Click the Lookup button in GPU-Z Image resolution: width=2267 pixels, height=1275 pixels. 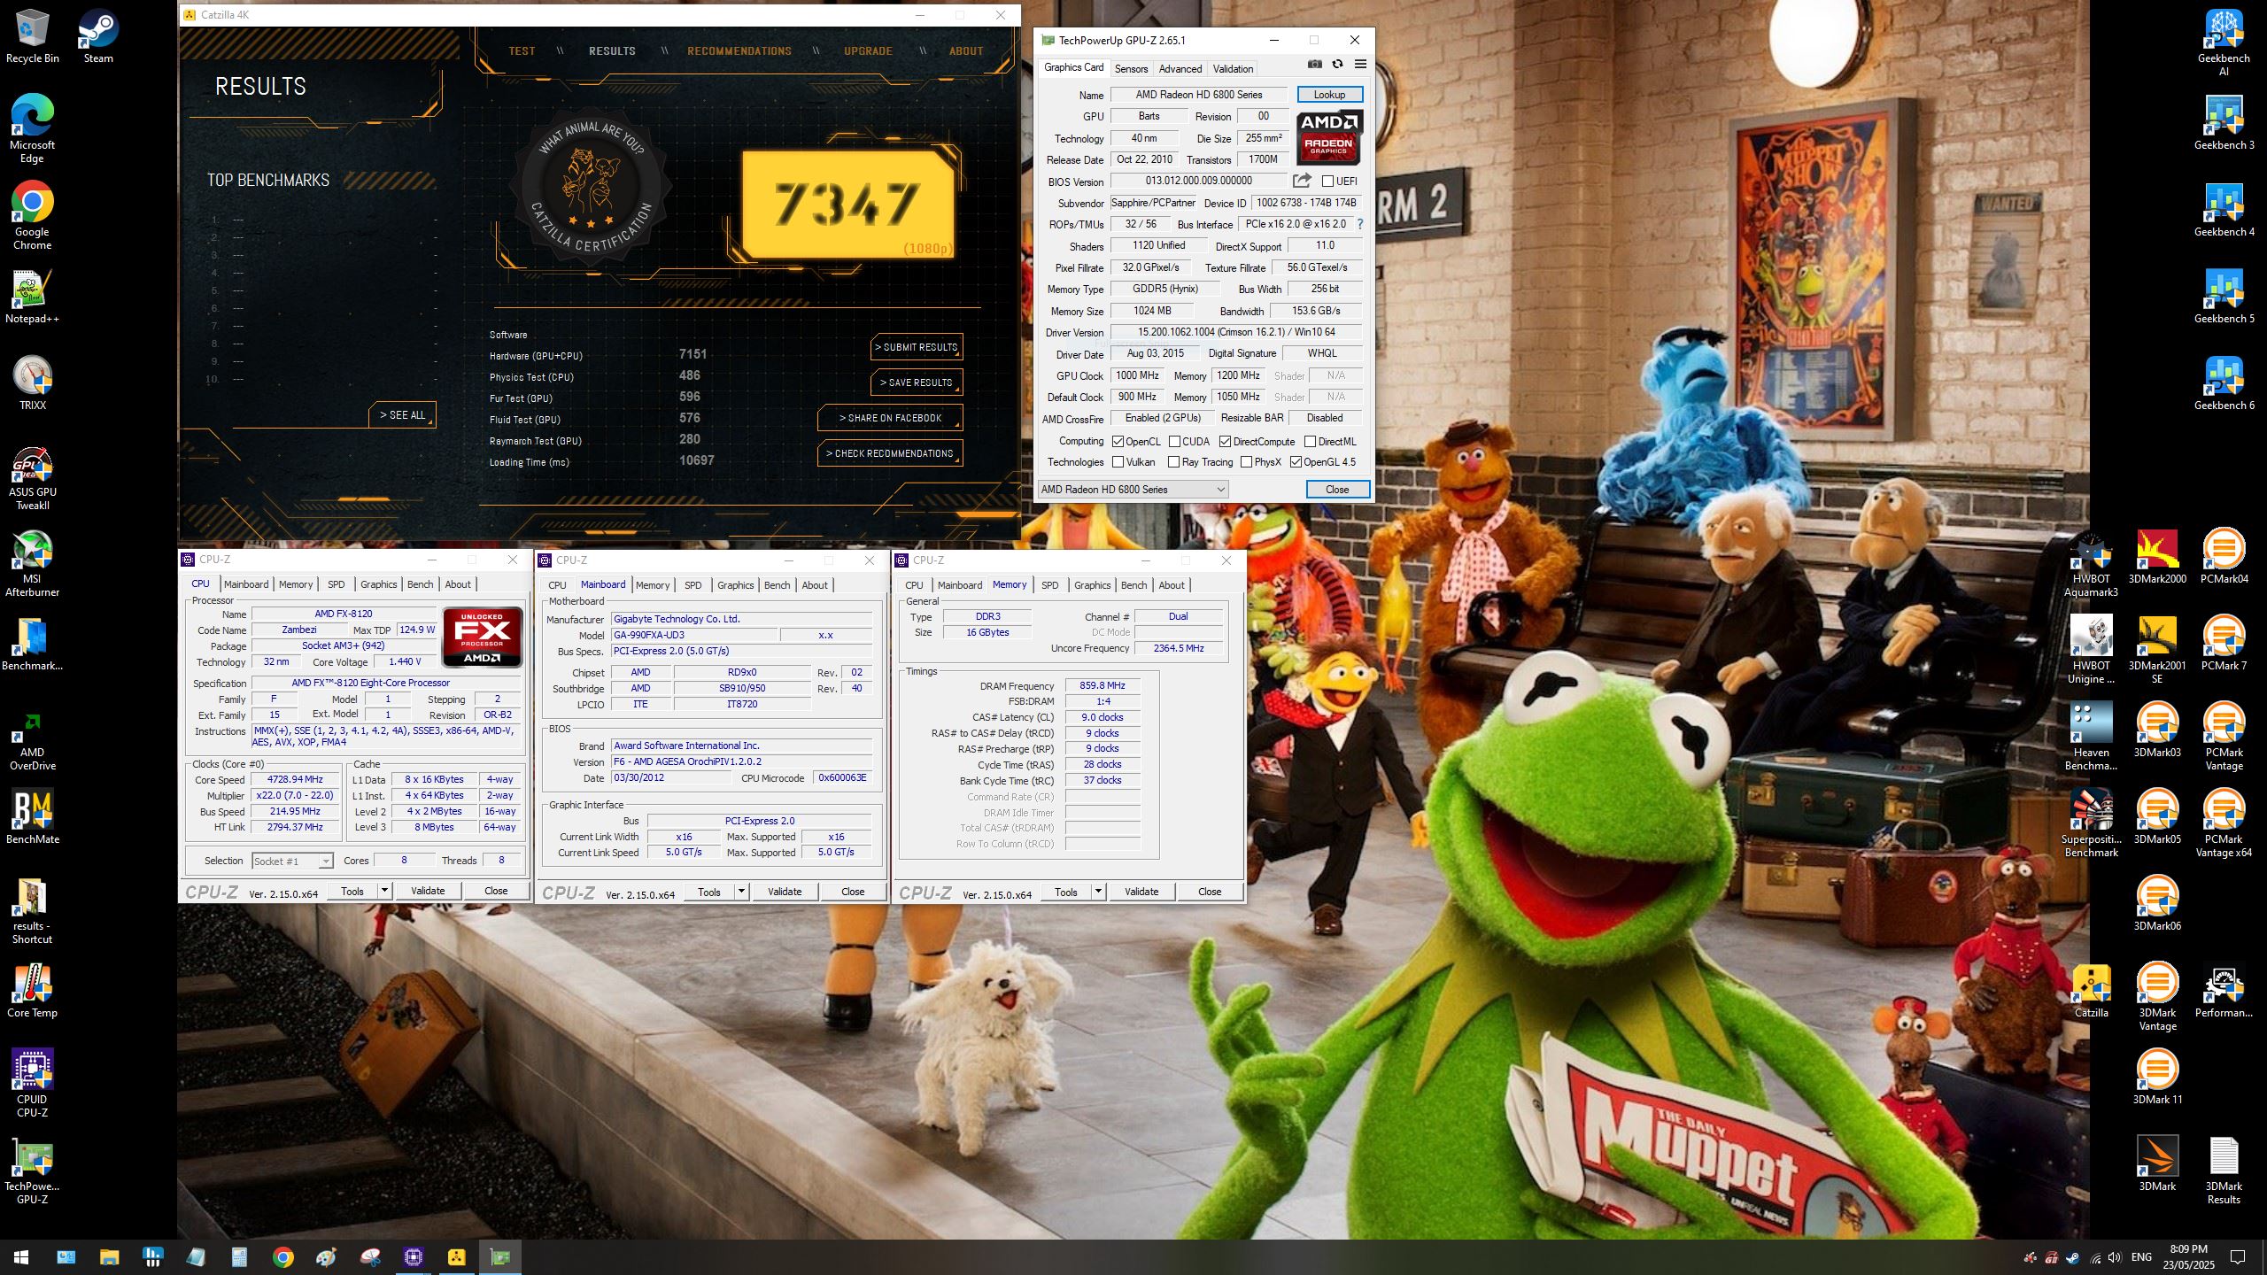click(x=1329, y=95)
